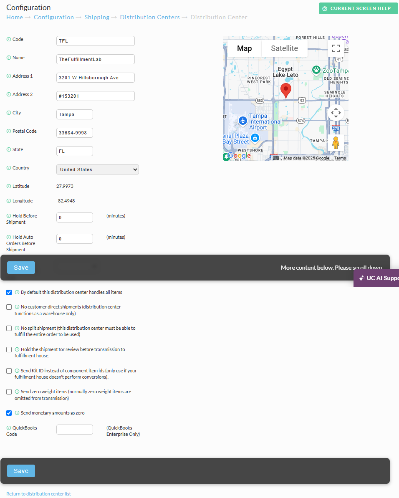Open map keyboard shortcuts icon
The width and height of the screenshot is (399, 498).
click(x=276, y=158)
